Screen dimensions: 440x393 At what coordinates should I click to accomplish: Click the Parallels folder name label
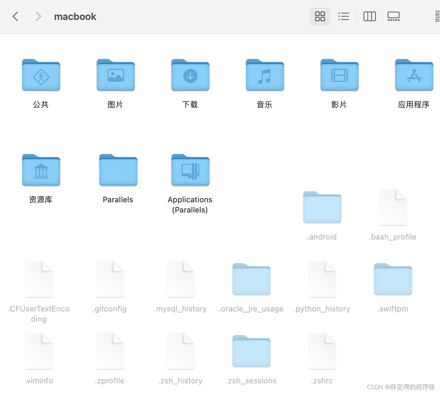(118, 200)
